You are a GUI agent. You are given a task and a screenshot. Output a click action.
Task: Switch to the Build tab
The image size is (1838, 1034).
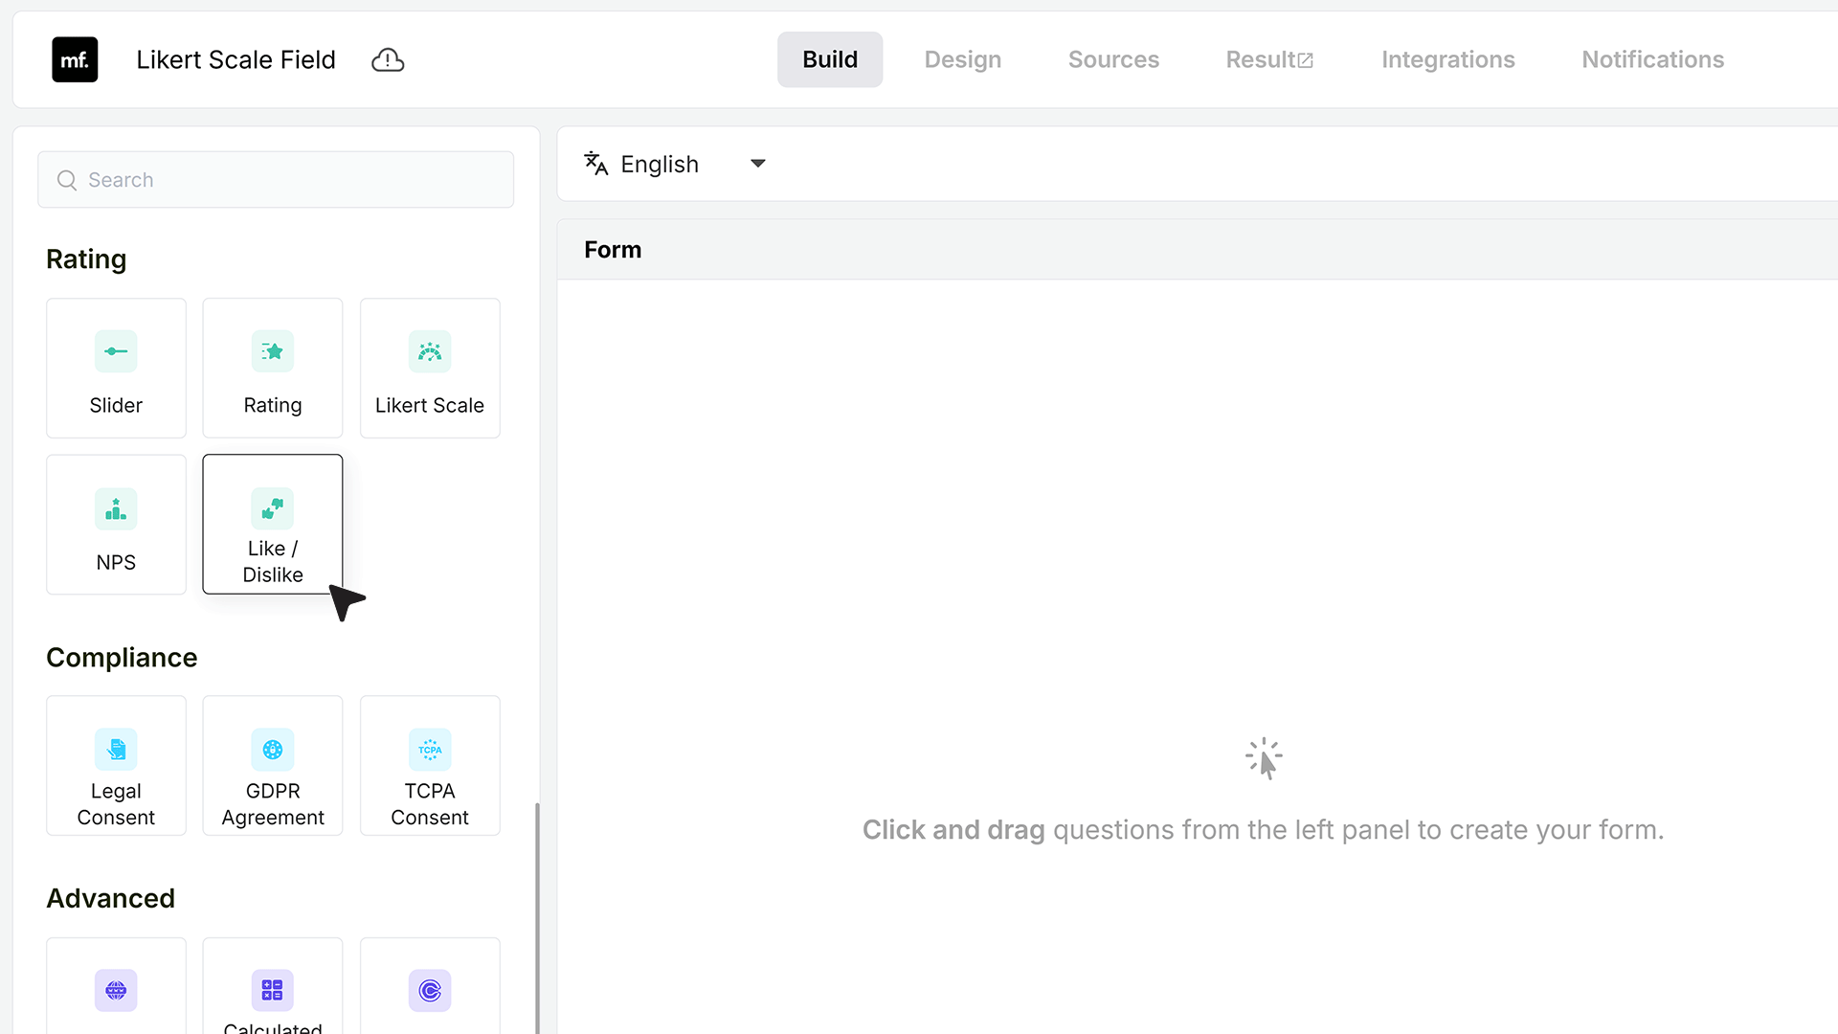pos(830,59)
